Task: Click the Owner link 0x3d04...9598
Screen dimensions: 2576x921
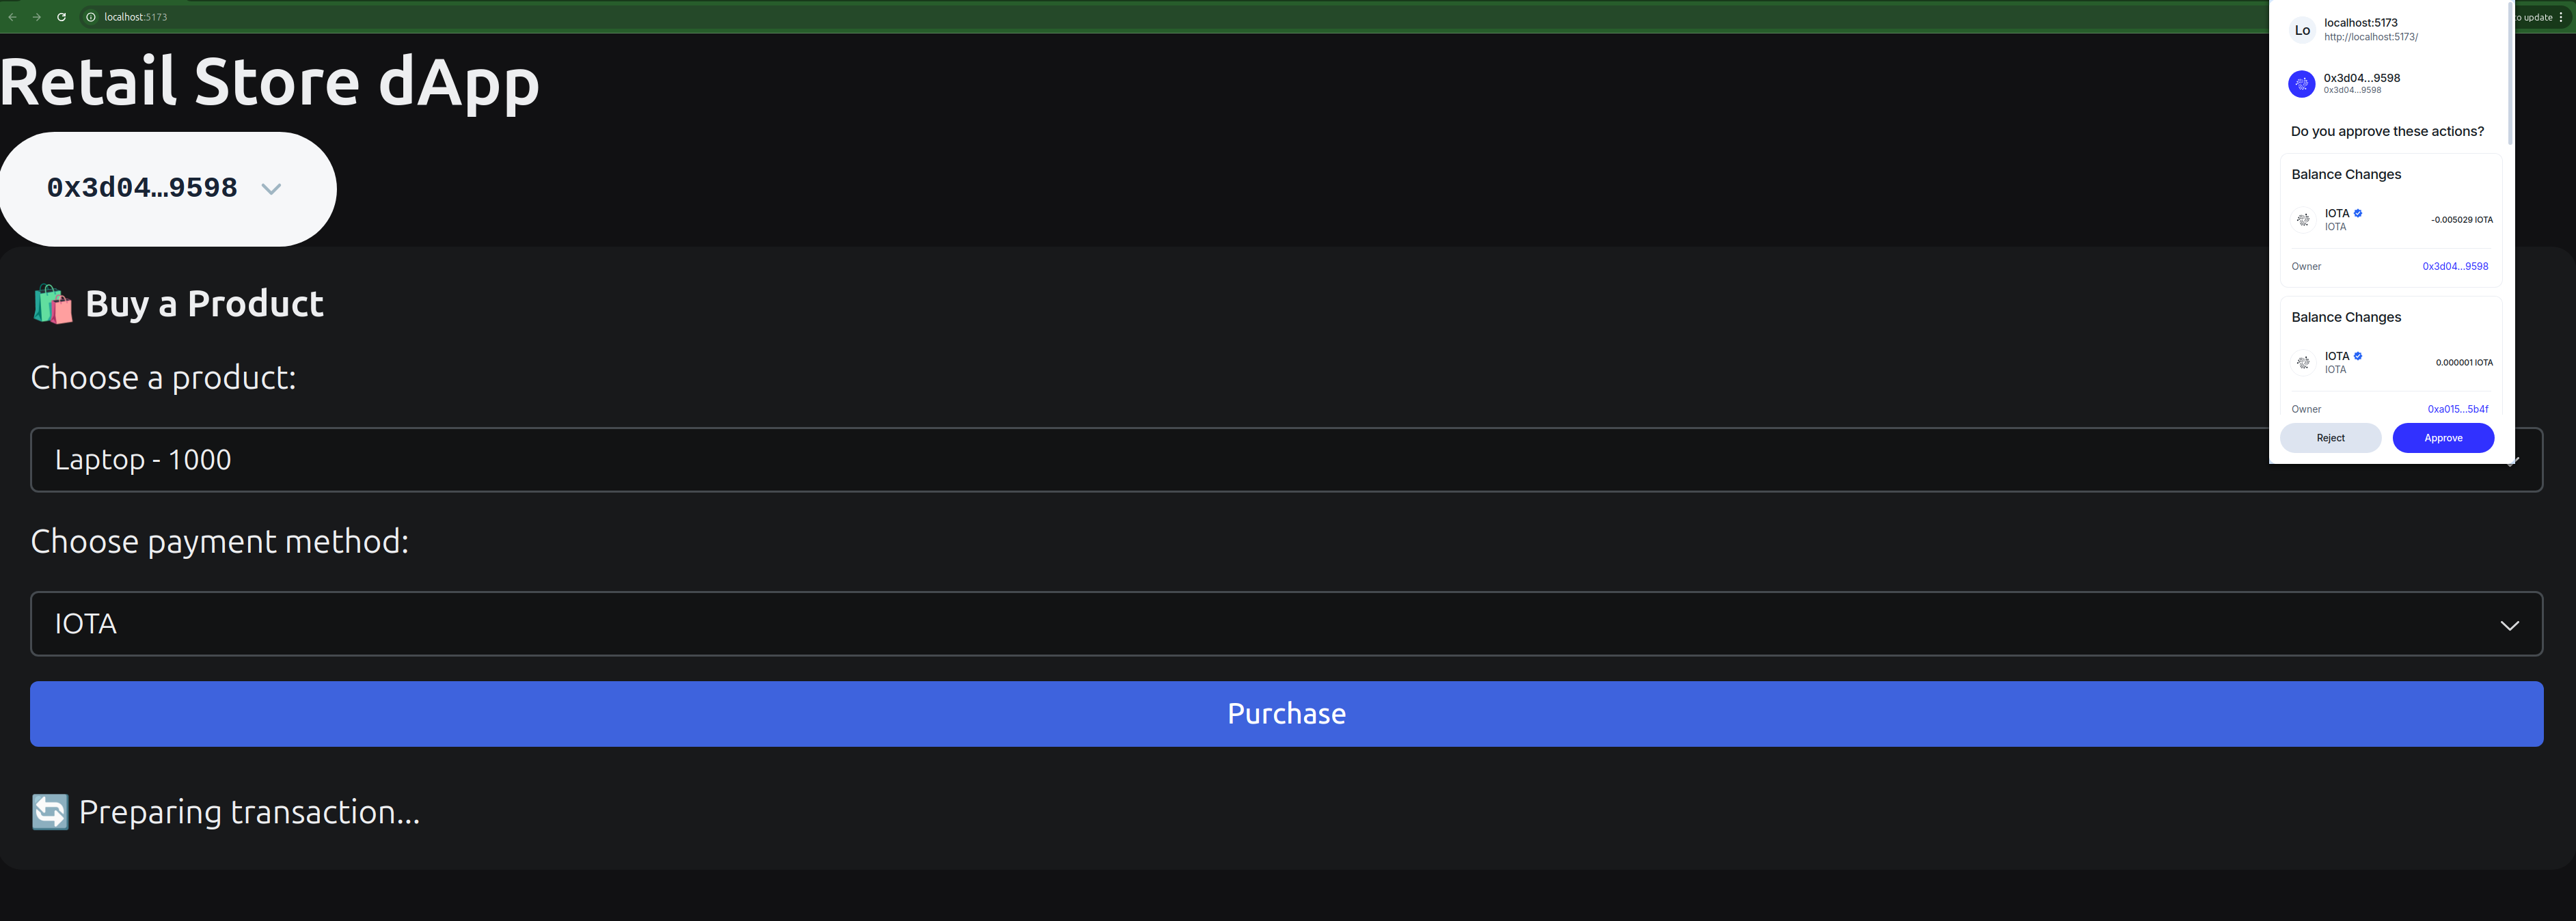Action: 2456,266
